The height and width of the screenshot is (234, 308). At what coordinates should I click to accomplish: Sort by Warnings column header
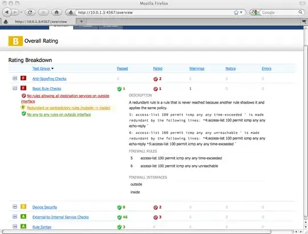(x=197, y=68)
